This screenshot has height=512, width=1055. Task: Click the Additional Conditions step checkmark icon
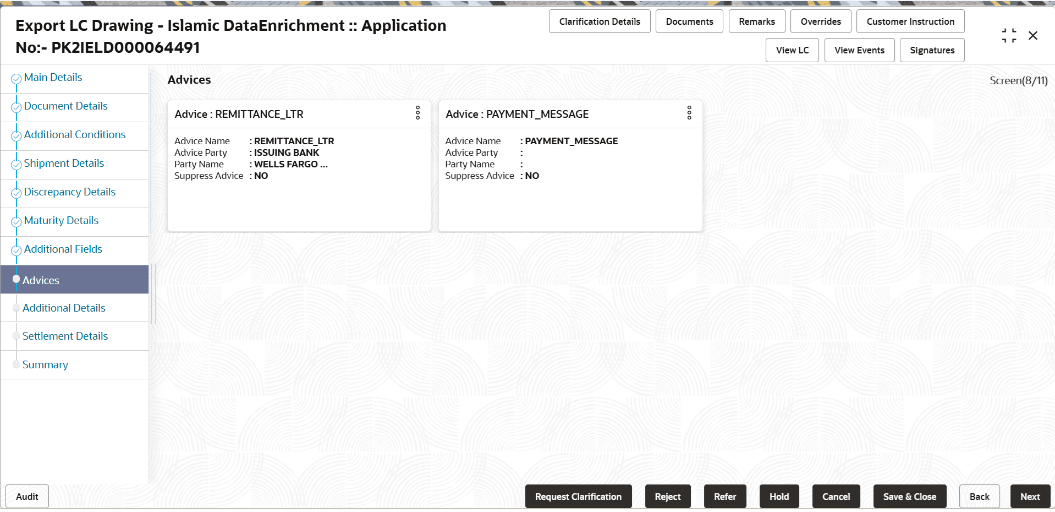[17, 136]
